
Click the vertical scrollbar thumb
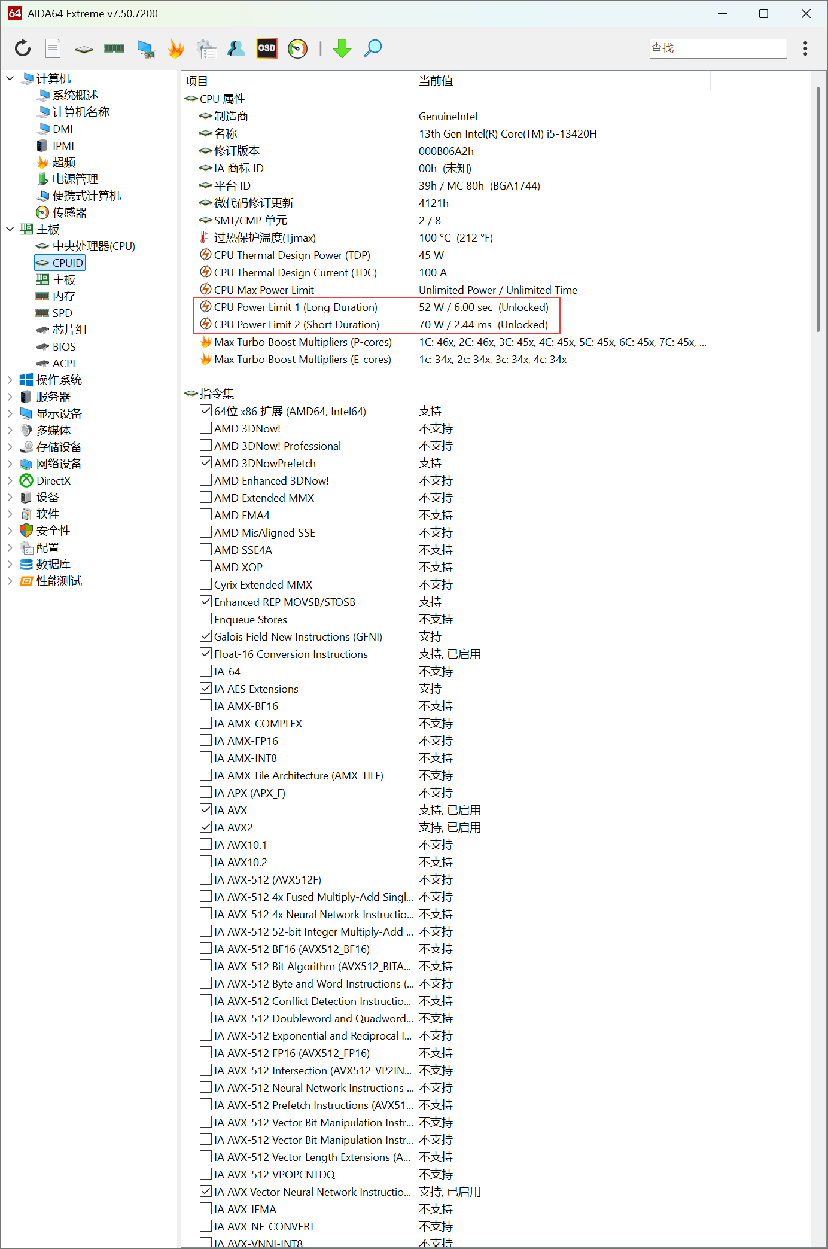[x=818, y=209]
